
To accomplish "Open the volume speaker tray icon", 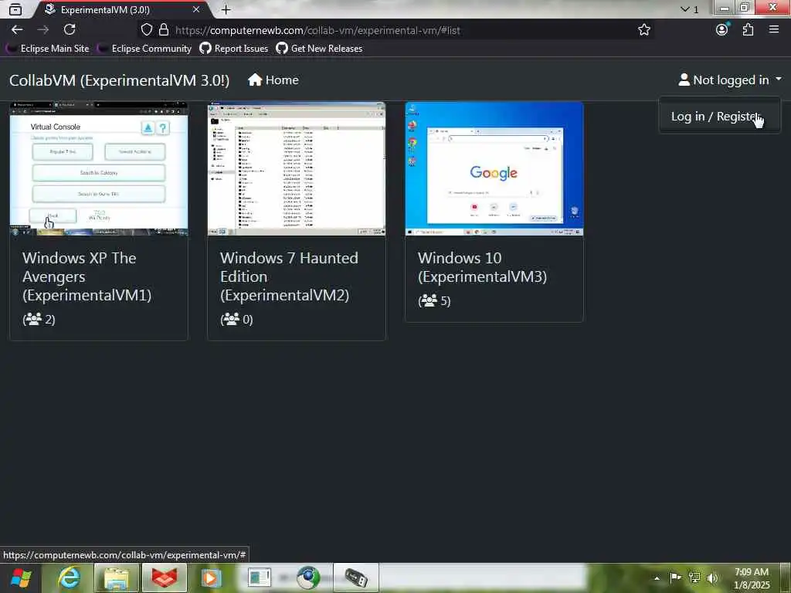I will (712, 578).
